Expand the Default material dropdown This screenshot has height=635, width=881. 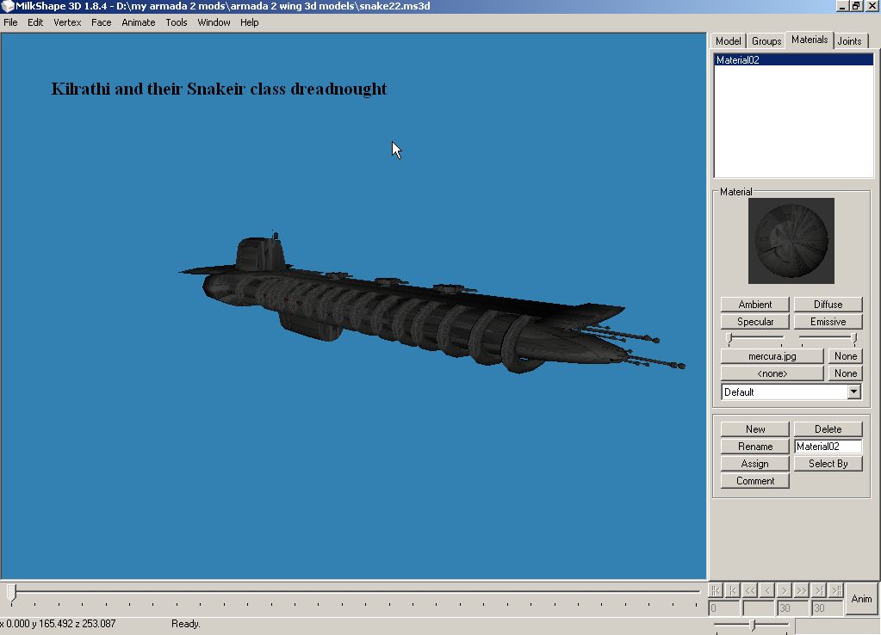pyautogui.click(x=853, y=392)
